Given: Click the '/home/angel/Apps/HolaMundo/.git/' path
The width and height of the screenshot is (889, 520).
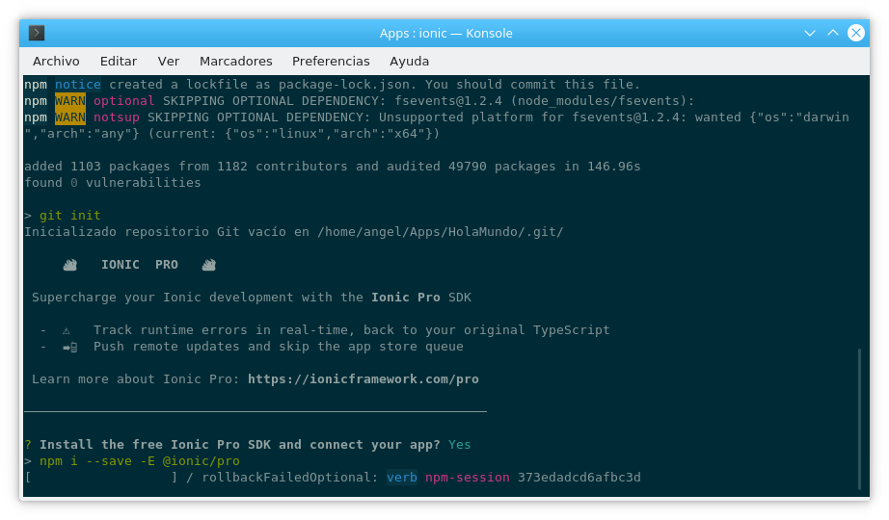Looking at the screenshot, I should [441, 232].
